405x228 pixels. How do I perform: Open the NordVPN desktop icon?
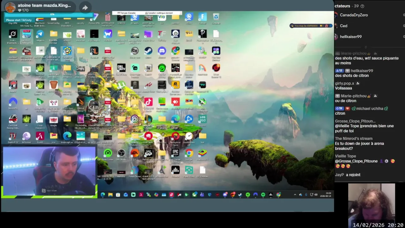tap(13, 102)
